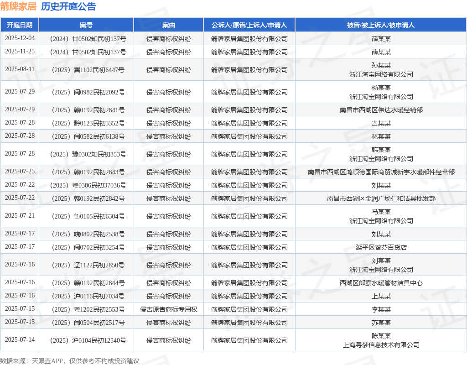
Task: Click the 数据来源 天眼查APP footer note
Action: 69,361
